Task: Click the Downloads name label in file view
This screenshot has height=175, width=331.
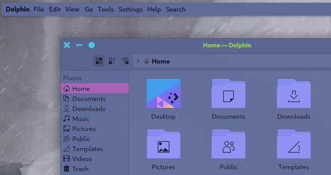Action: 294,117
